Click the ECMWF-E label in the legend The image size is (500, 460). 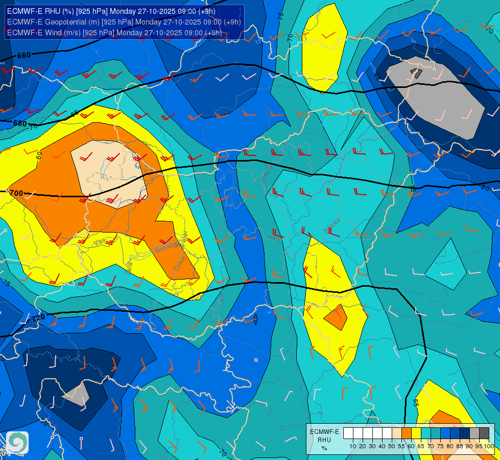(324, 431)
